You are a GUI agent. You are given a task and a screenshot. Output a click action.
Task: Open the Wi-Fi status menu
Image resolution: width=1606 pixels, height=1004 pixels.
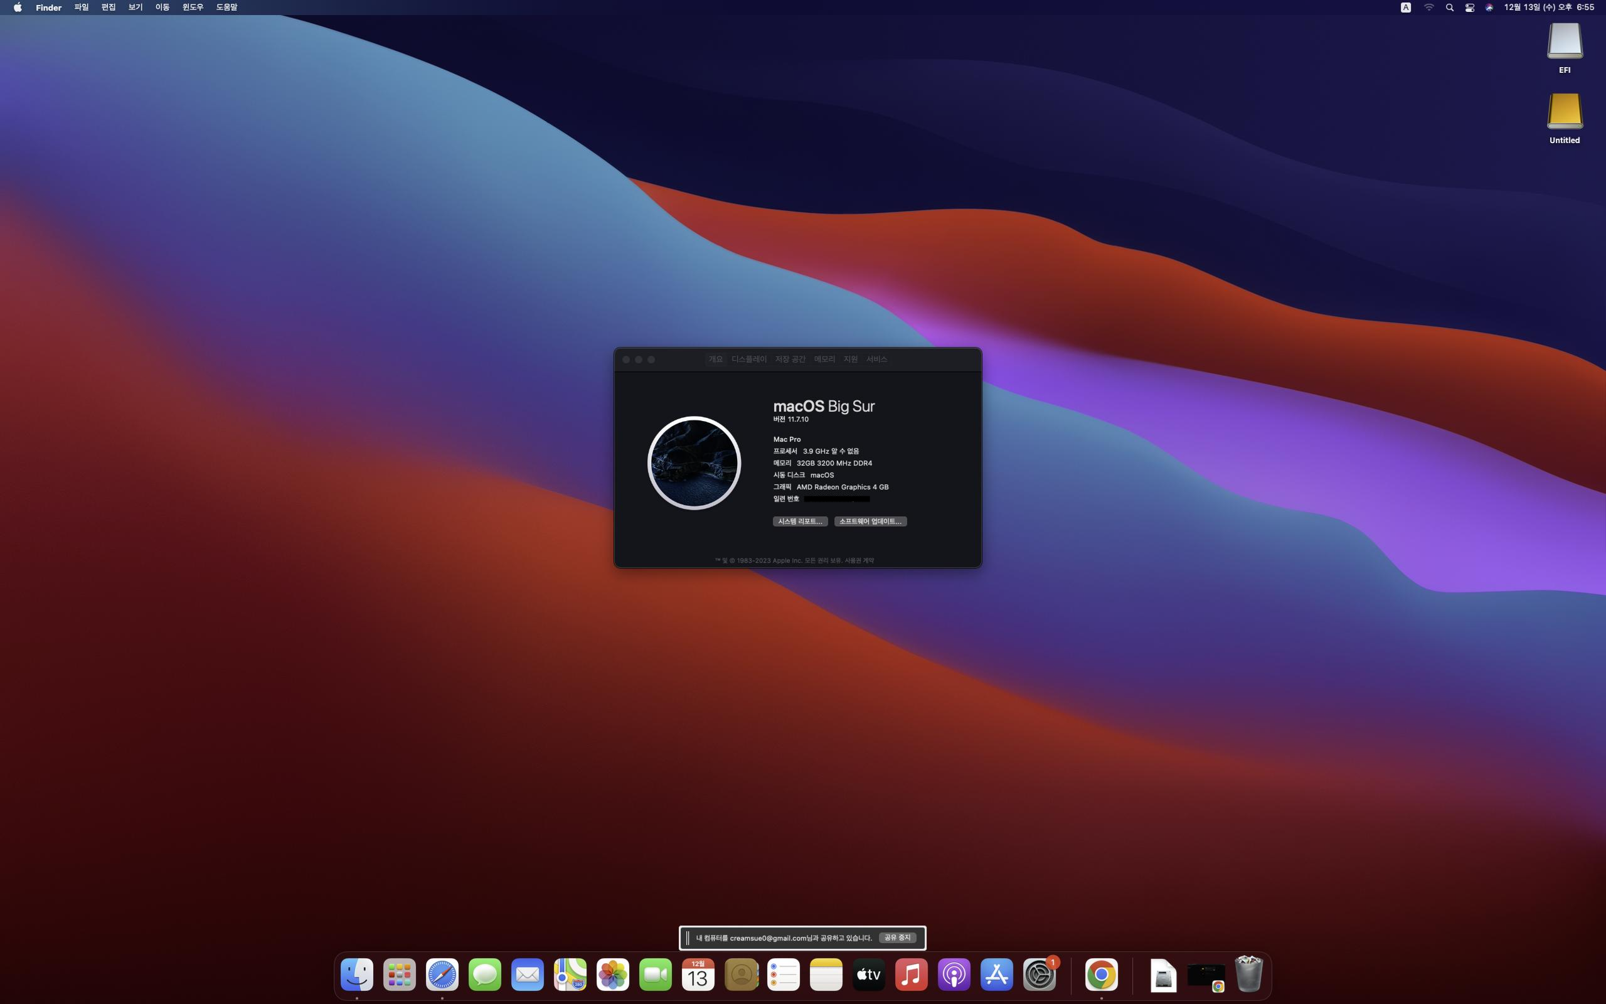[x=1429, y=8]
